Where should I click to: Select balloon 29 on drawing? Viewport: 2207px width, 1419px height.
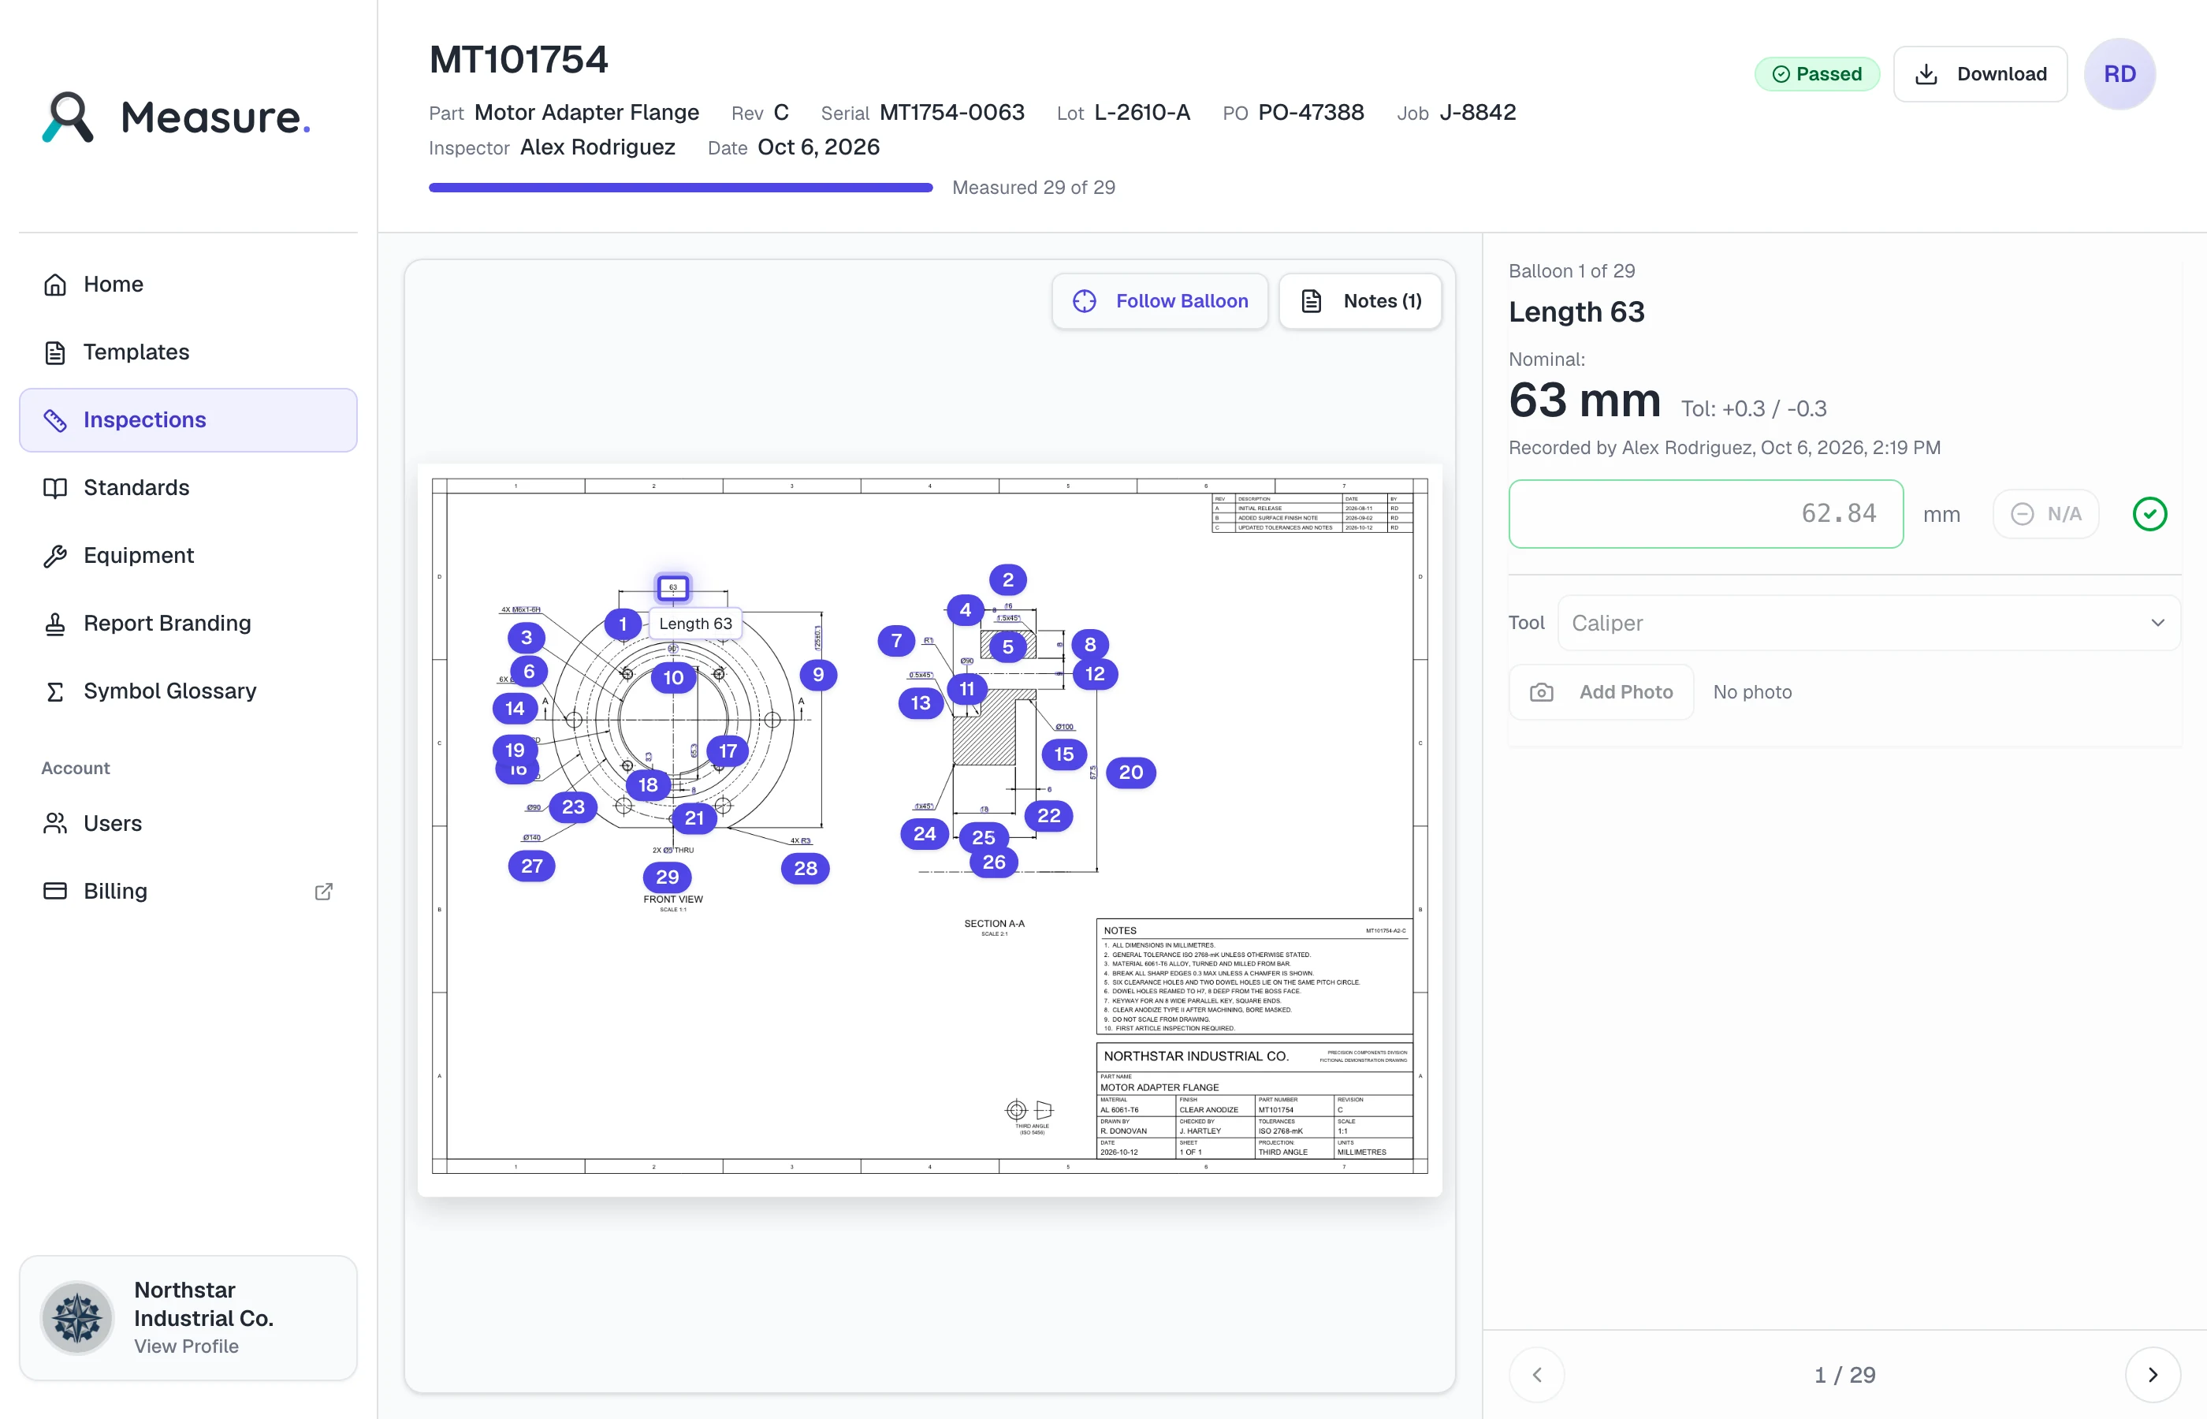[x=667, y=877]
